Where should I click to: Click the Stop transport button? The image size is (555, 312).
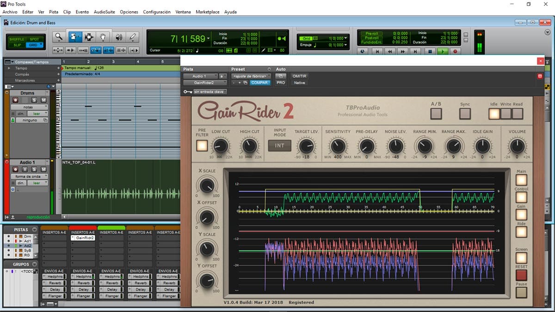tap(430, 52)
